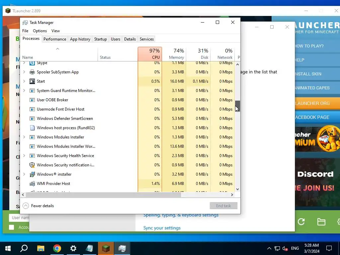Click the User OOBE Broker icon
This screenshot has width=340, height=255.
click(32, 100)
